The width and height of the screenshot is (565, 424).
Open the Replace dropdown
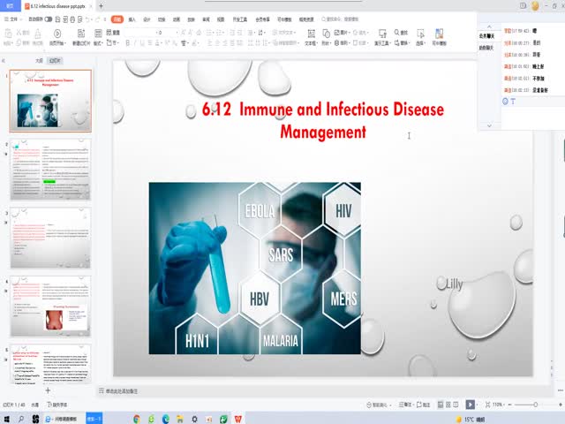(x=402, y=42)
